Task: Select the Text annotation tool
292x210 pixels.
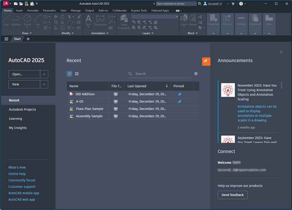Action: [x=88, y=21]
